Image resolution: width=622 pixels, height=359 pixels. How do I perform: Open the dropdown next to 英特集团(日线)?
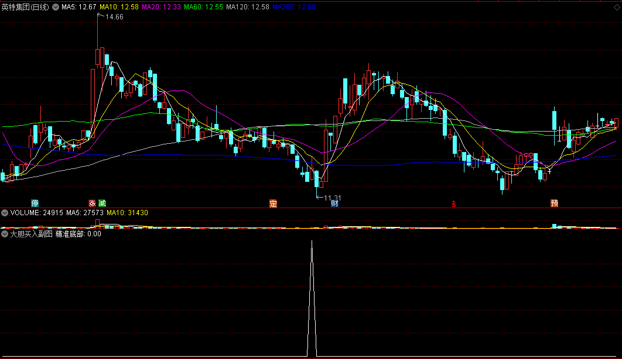(56, 7)
